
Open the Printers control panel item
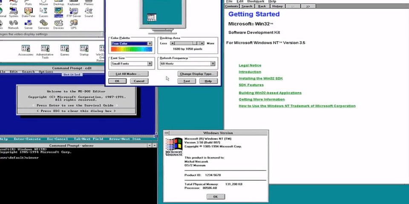coord(89,3)
